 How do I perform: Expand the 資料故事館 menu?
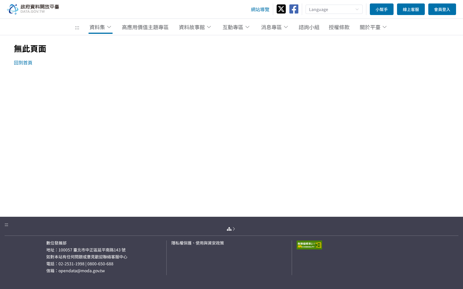point(195,27)
